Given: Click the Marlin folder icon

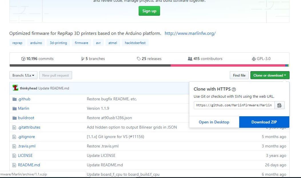Looking at the screenshot, I should point(15,109).
